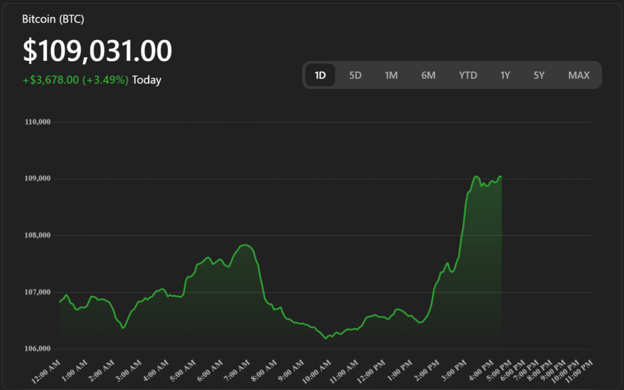The height and width of the screenshot is (390, 624).
Task: Select the MAX range tab
Action: [x=579, y=75]
